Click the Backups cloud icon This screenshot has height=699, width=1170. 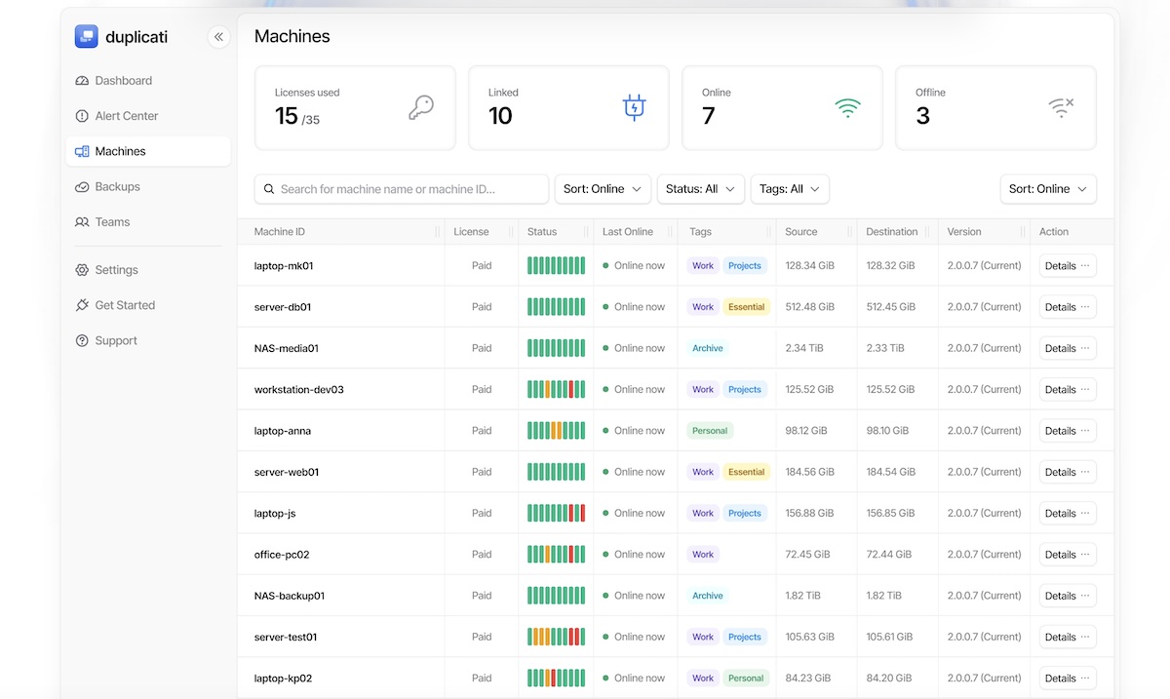point(82,186)
